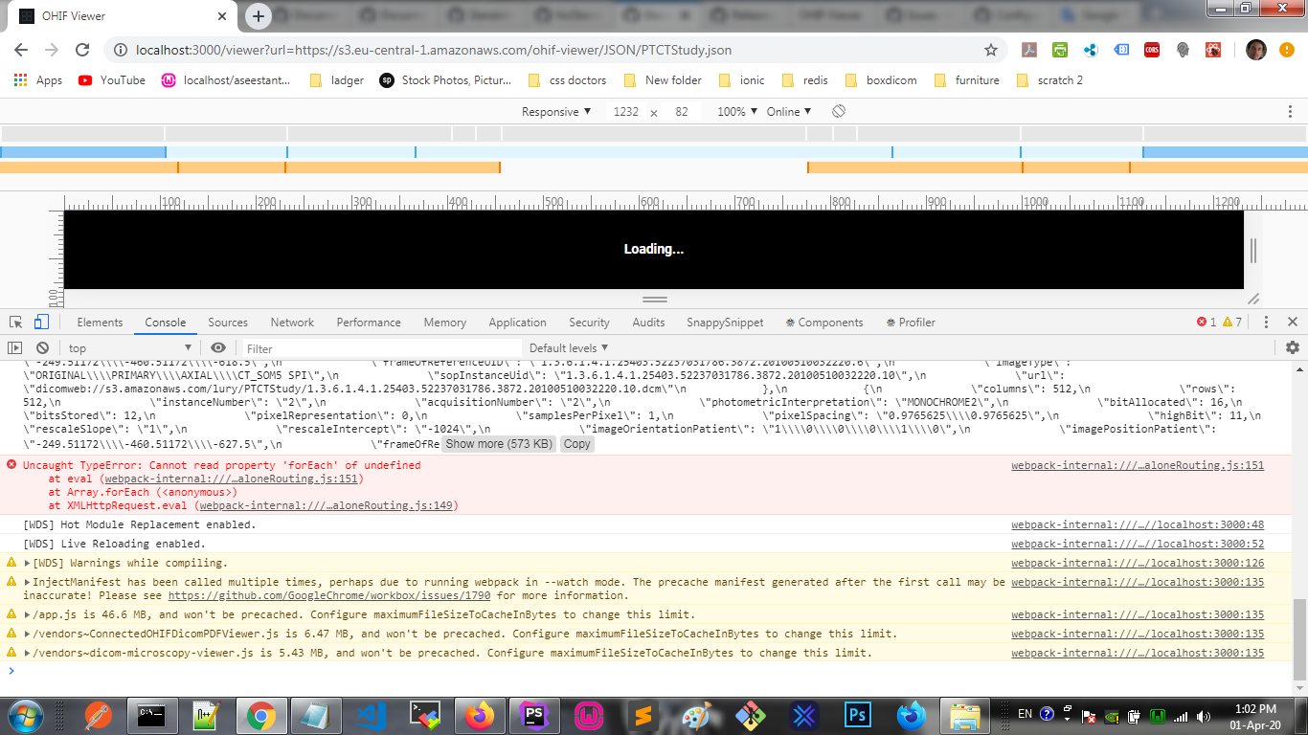Click the Show more (573 KB) button
Image resolution: width=1308 pixels, height=735 pixels.
tap(497, 444)
